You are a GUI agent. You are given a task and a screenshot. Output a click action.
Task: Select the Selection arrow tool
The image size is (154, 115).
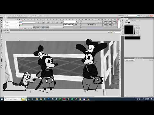tap(1, 20)
